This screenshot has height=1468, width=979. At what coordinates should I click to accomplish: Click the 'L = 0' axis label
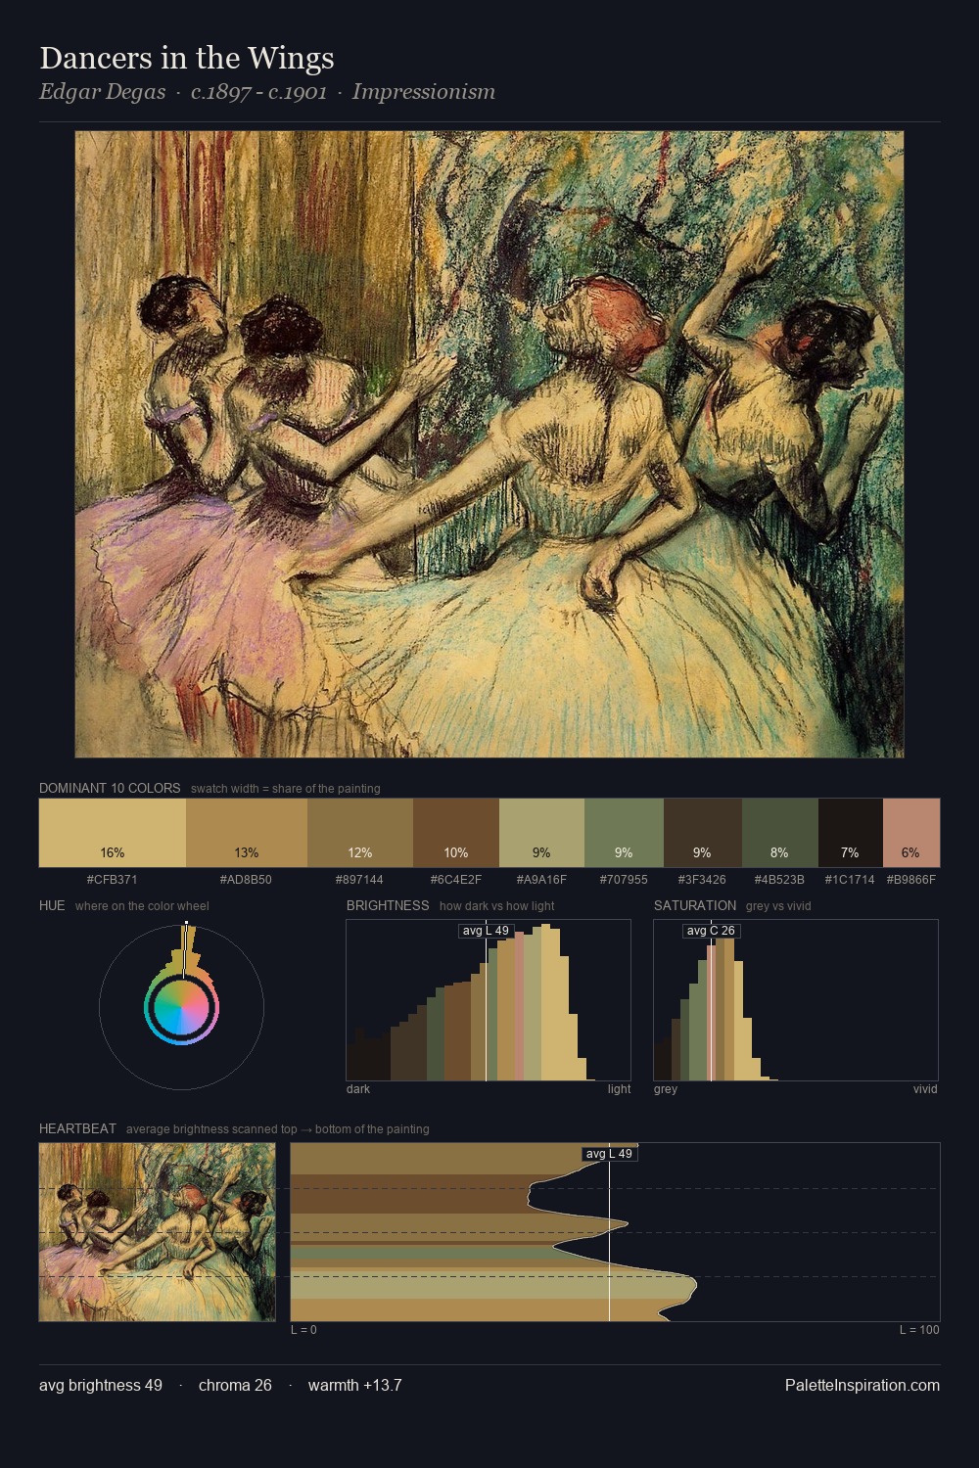(303, 1330)
